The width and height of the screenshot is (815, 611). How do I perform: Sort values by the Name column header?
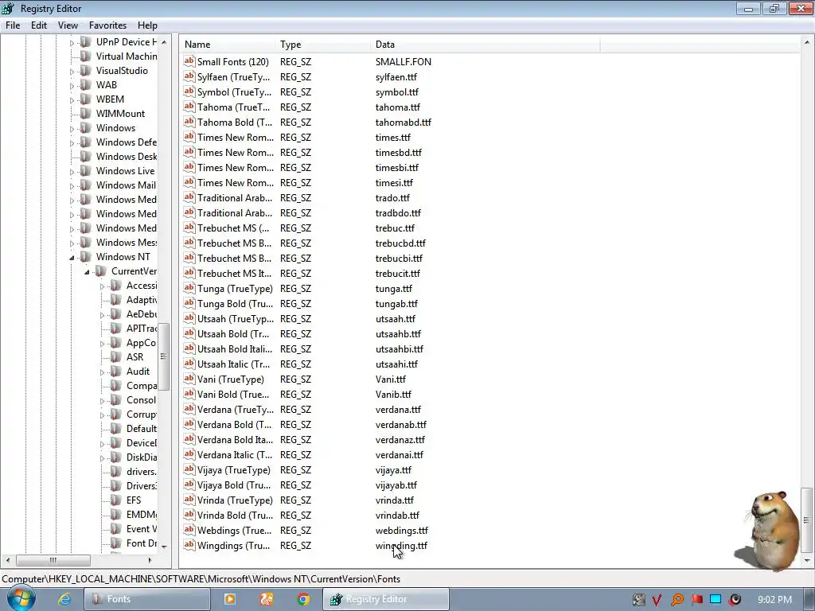(x=228, y=45)
